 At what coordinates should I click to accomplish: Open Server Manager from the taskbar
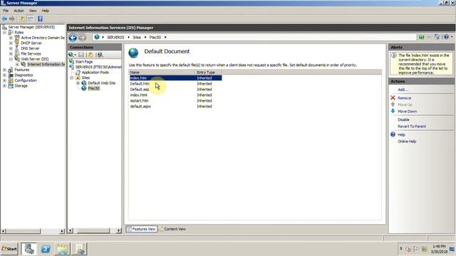coord(29,249)
